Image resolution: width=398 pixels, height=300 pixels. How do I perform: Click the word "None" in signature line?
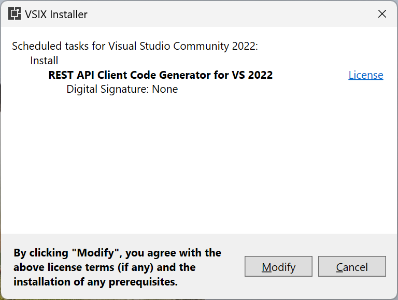point(165,89)
